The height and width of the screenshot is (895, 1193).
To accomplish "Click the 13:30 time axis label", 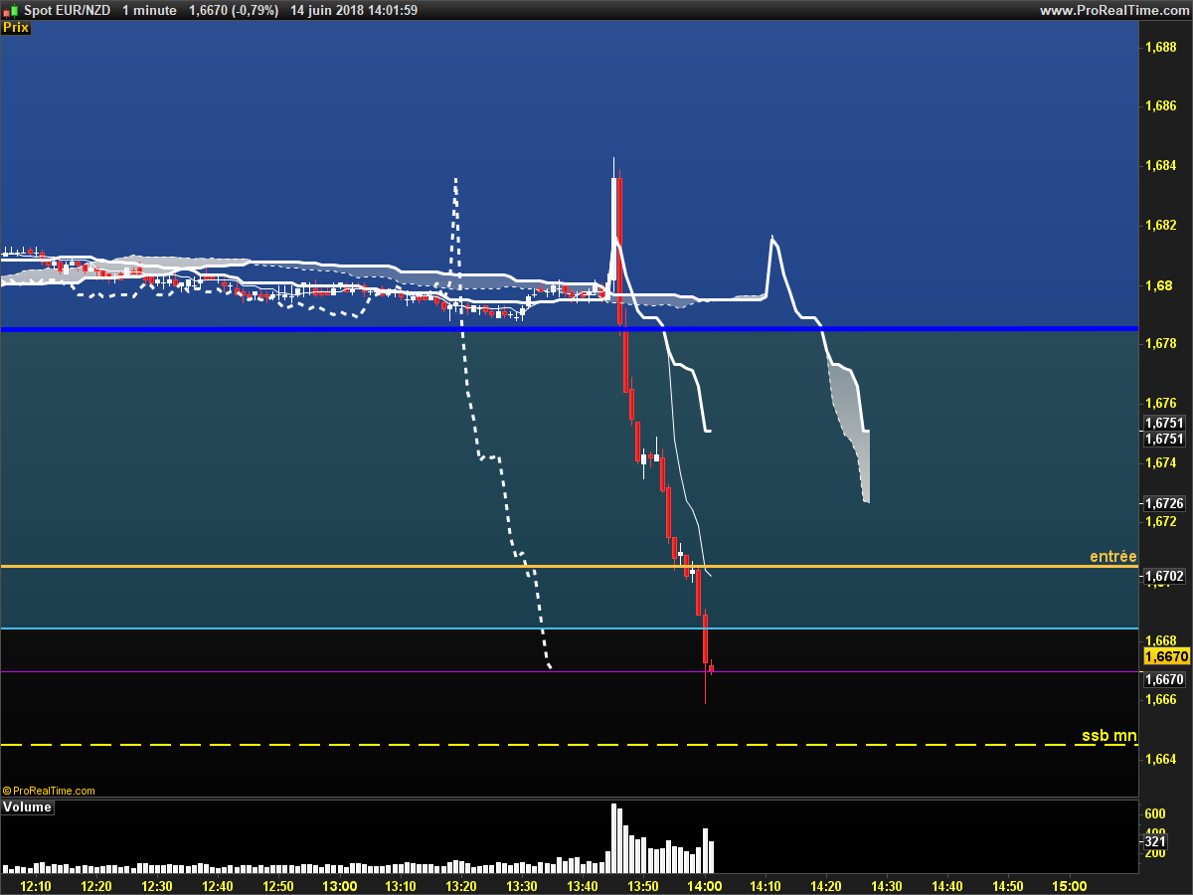I will pyautogui.click(x=522, y=886).
